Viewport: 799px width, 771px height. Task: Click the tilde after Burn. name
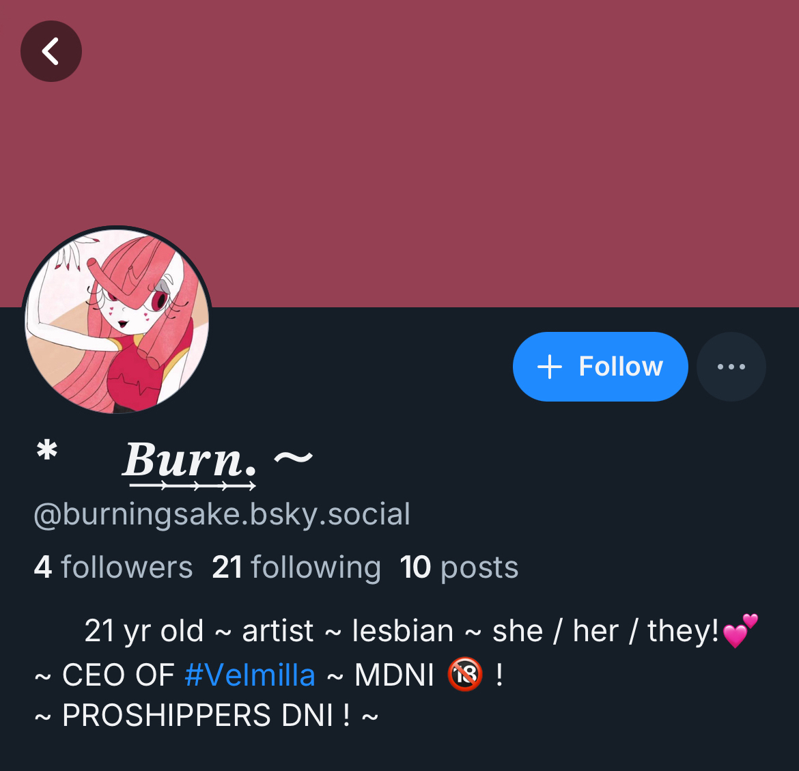[x=293, y=458]
